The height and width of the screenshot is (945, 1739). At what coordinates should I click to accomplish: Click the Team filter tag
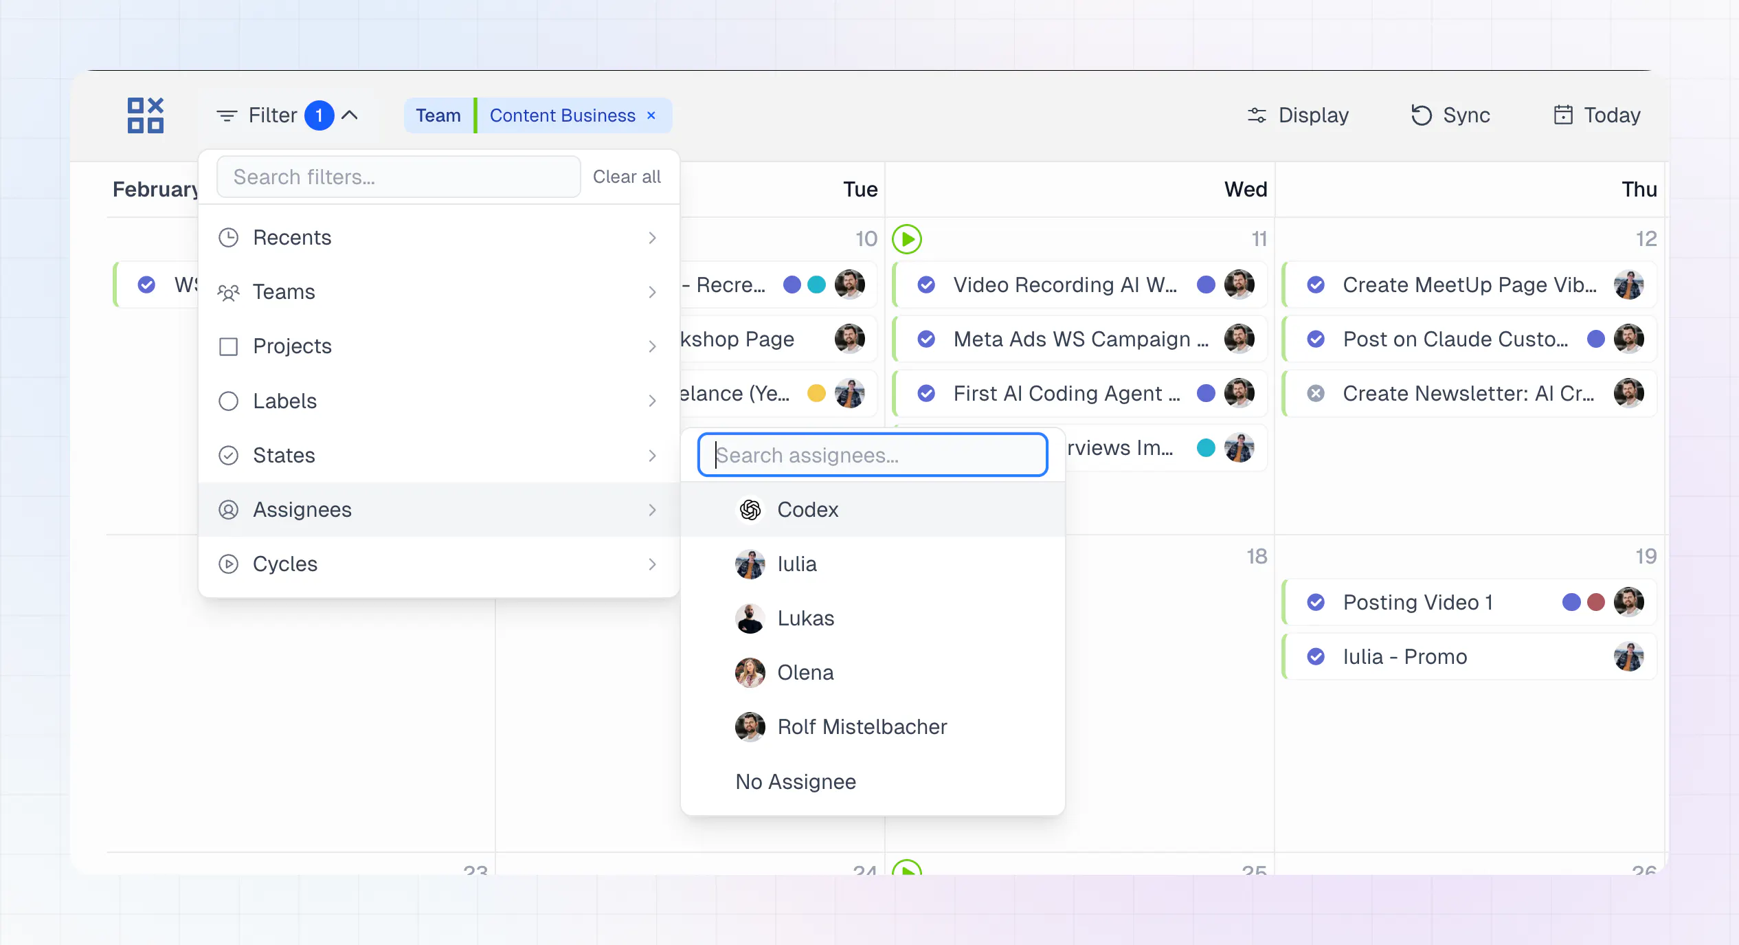(438, 115)
